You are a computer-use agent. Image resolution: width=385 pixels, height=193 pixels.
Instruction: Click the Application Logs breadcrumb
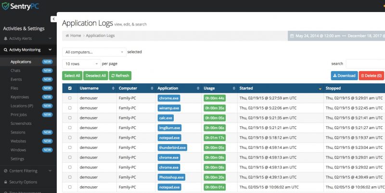coord(100,36)
